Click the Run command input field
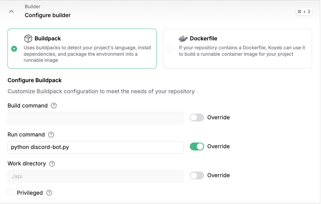321x204 pixels. coord(95,147)
